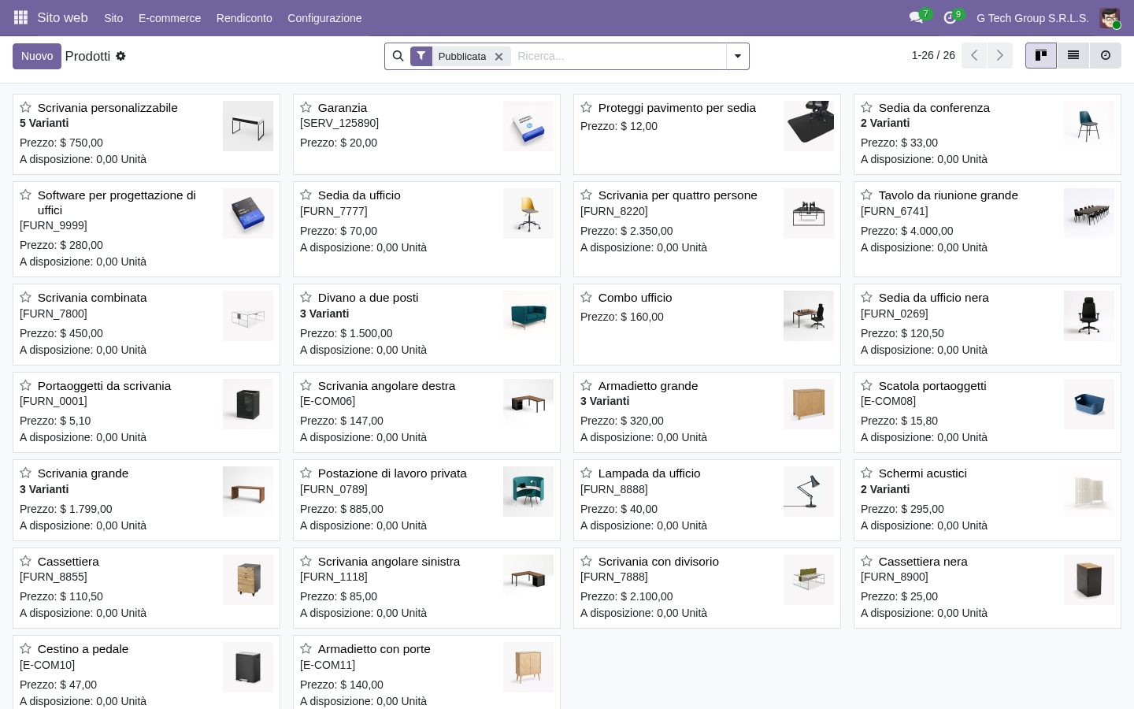This screenshot has height=709, width=1134.
Task: Open the E-commerce menu
Action: coord(169,18)
